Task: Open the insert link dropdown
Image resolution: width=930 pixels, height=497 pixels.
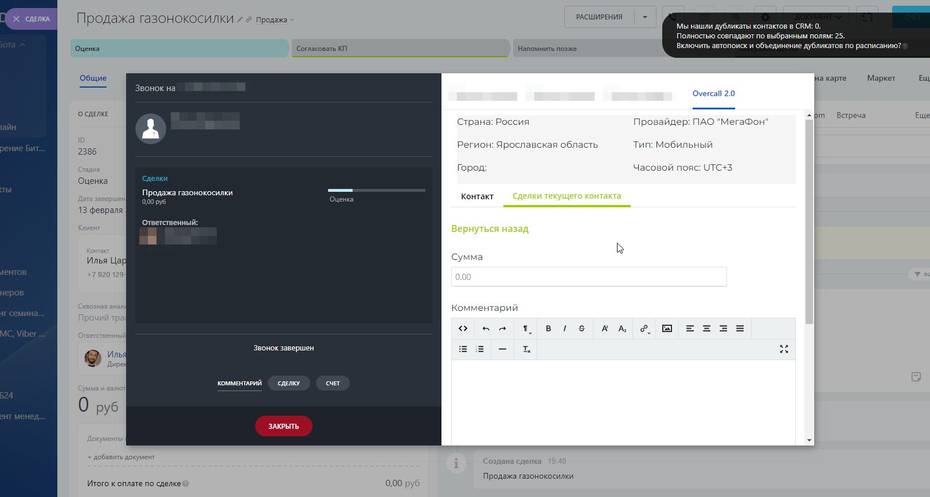Action: (644, 329)
